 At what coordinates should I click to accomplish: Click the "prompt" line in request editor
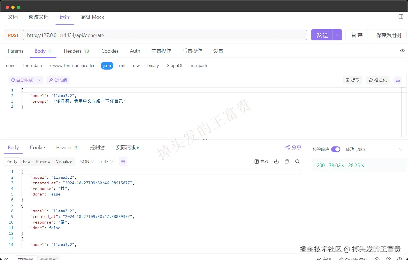pyautogui.click(x=78, y=101)
